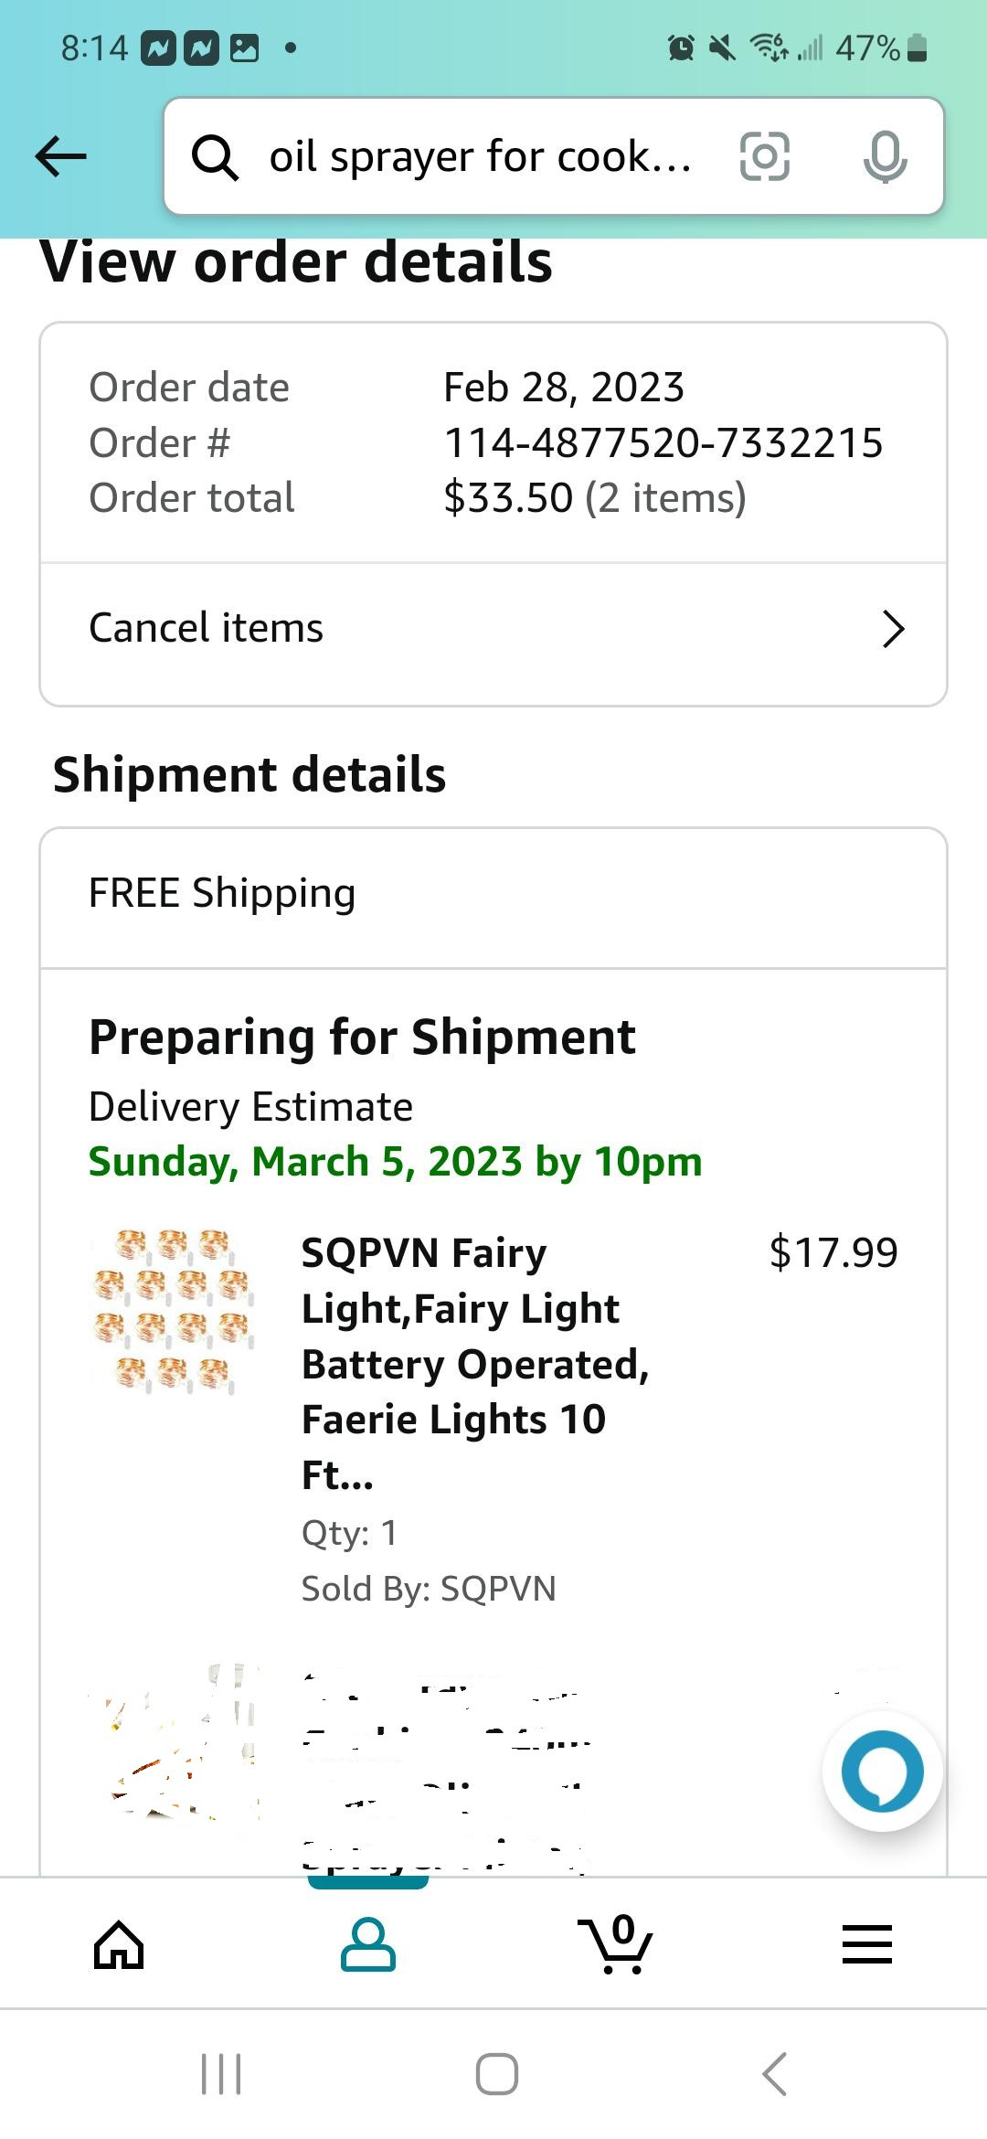
Task: Expand Cancel items chevron
Action: (893, 629)
